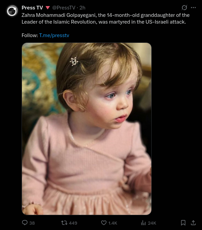Click the 38 replies count

click(x=32, y=223)
